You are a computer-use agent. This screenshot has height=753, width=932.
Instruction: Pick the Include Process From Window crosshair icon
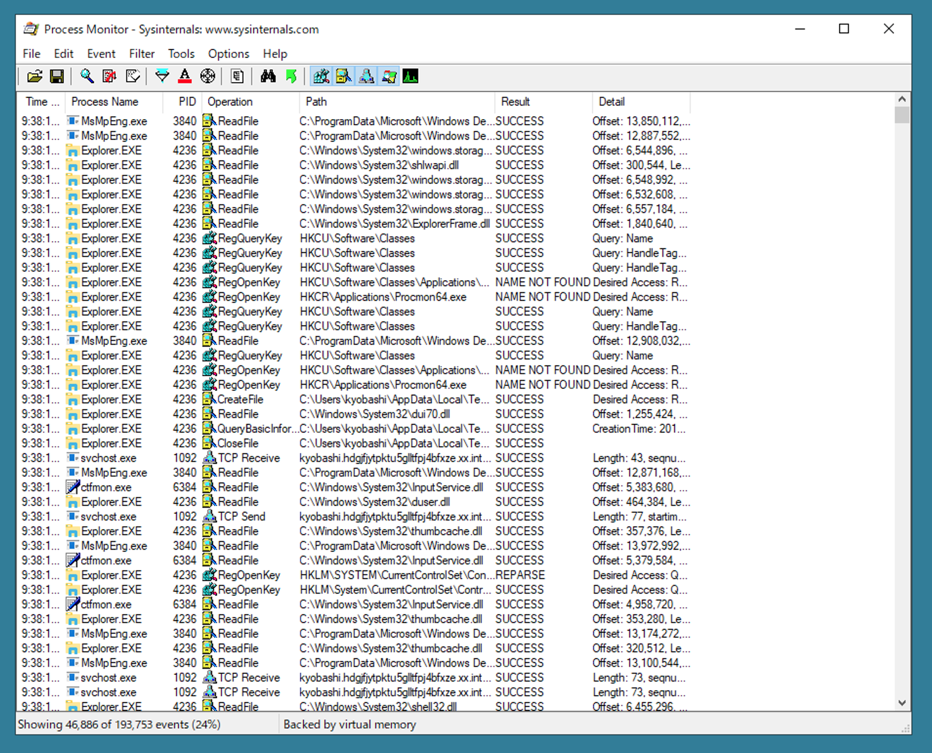208,76
